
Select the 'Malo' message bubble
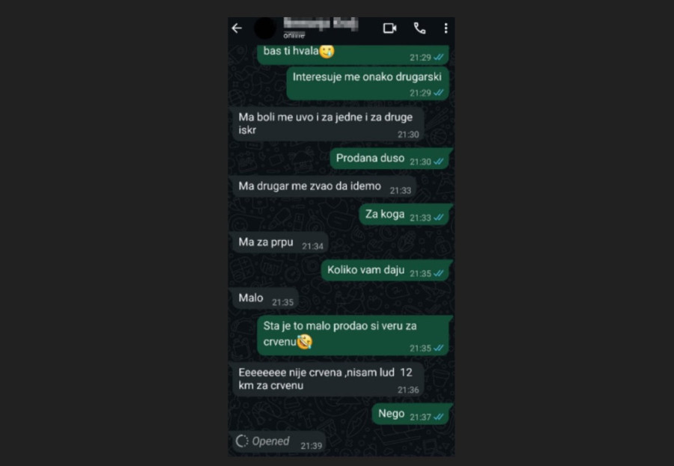[265, 298]
